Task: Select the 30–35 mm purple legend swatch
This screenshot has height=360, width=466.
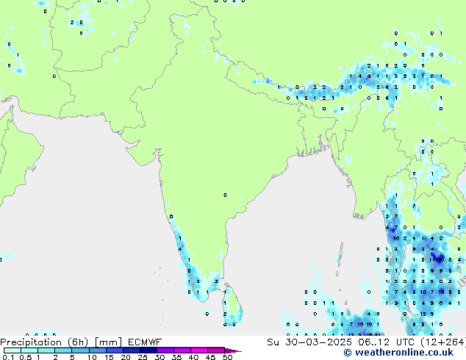Action: (165, 350)
